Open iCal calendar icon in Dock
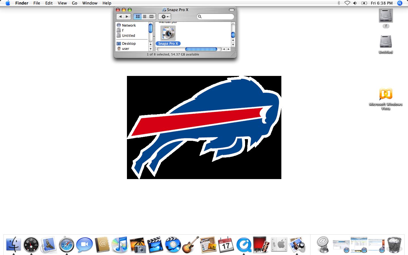The height and width of the screenshot is (255, 408). coord(226,245)
